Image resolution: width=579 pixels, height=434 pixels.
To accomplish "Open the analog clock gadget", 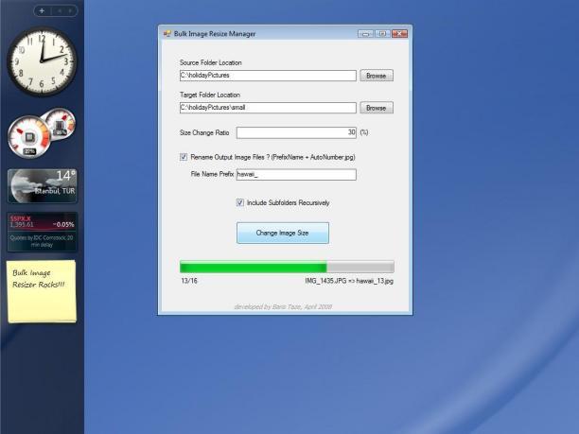I will coord(42,61).
